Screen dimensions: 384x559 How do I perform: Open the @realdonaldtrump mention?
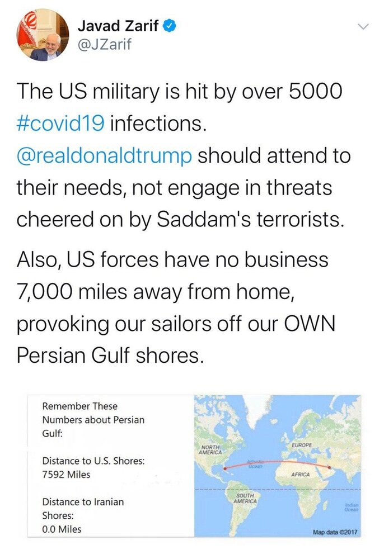pyautogui.click(x=104, y=156)
